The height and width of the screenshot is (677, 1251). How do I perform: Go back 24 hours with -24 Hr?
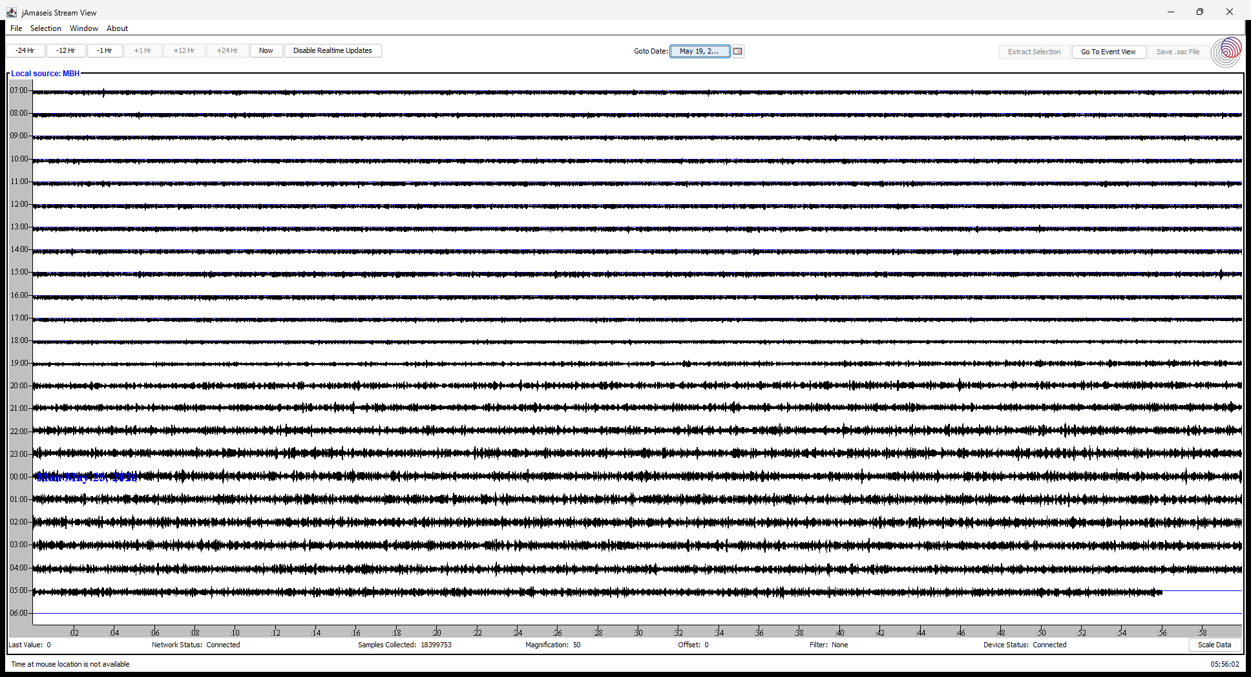(25, 50)
